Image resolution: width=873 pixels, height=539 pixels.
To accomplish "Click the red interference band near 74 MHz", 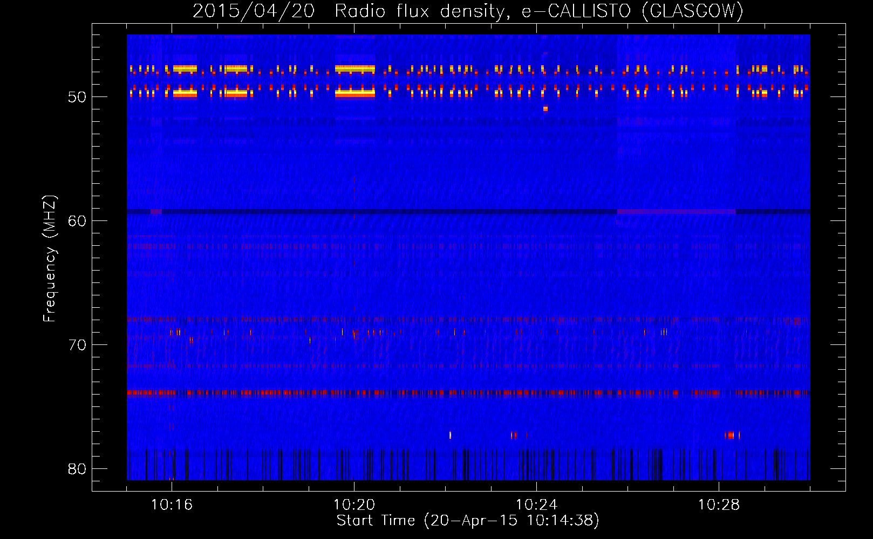I will (x=468, y=393).
